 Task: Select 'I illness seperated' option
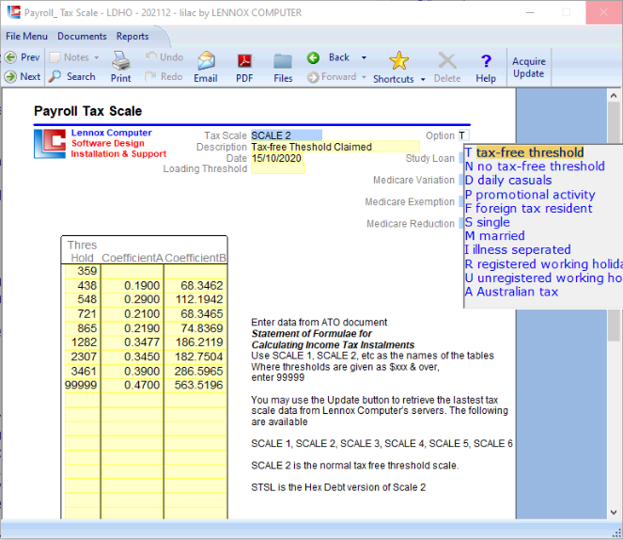coord(518,249)
